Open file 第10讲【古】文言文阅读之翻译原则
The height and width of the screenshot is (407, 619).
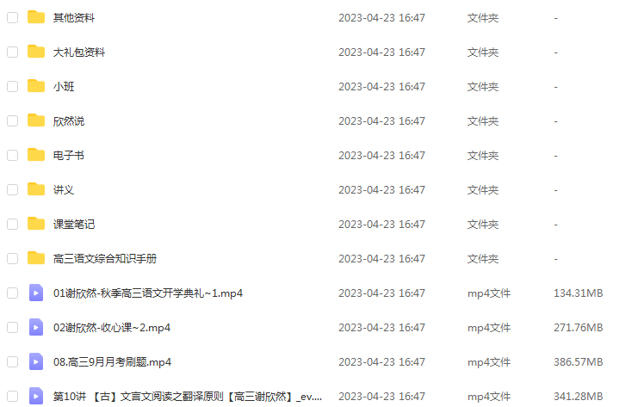[188, 397]
